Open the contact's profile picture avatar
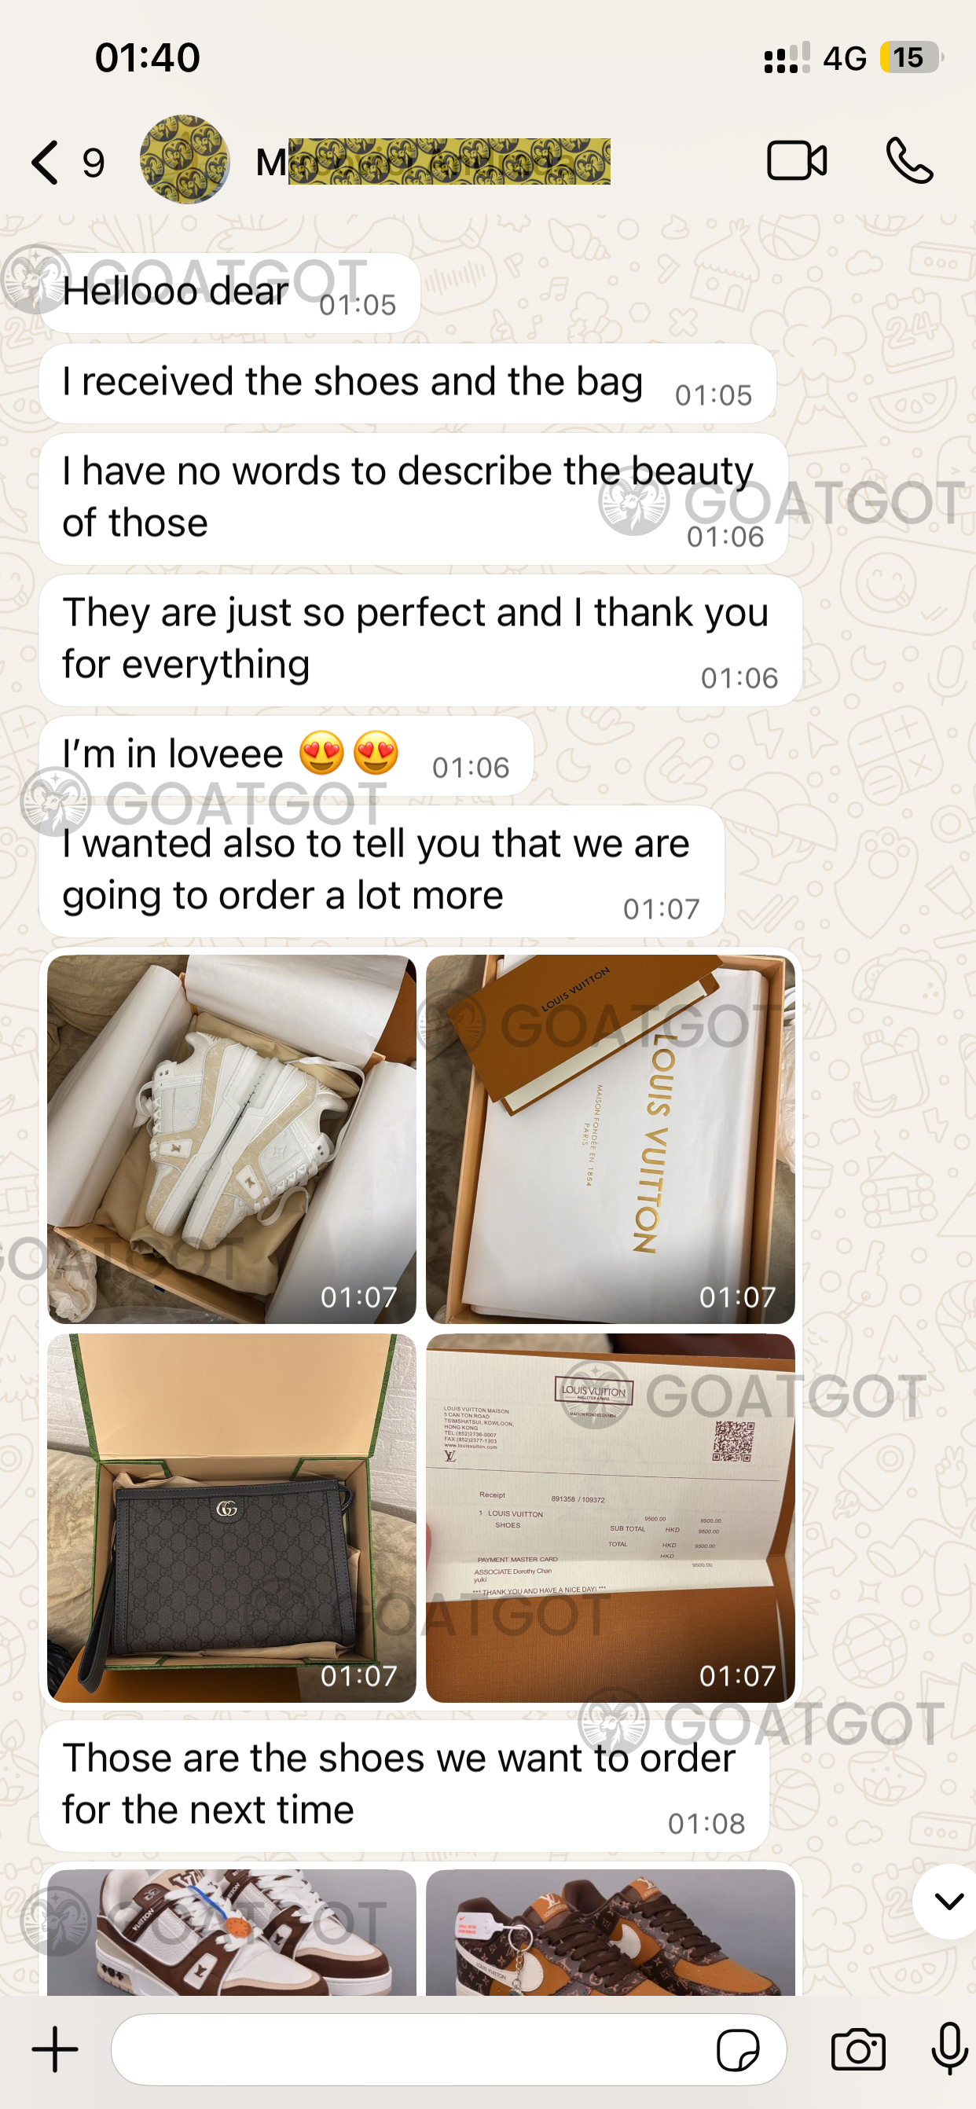Image resolution: width=976 pixels, height=2109 pixels. click(184, 160)
